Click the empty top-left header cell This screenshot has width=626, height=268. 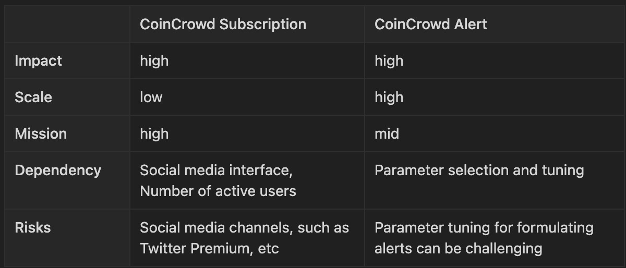(67, 25)
